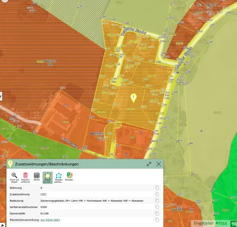
Task: Select the Zusatzwidmungen/Beschränkungen panel title
Action: pyautogui.click(x=47, y=164)
